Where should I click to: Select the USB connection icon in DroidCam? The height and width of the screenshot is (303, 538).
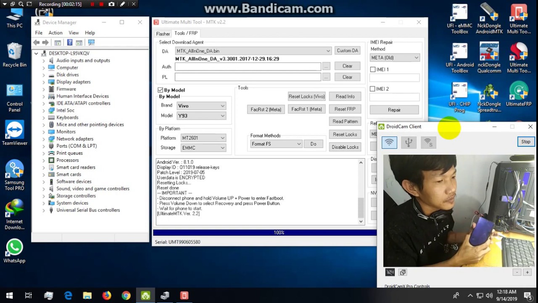(x=409, y=143)
